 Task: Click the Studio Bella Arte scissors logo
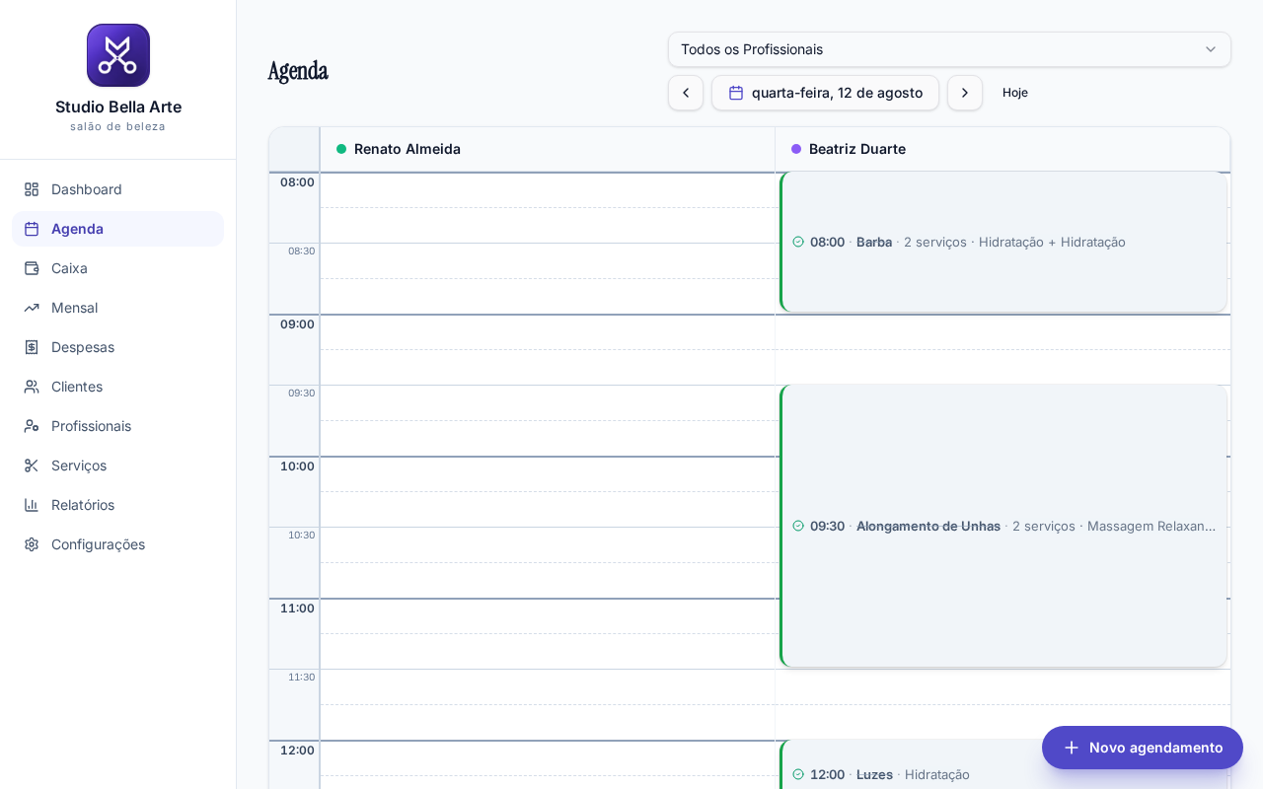point(118,55)
